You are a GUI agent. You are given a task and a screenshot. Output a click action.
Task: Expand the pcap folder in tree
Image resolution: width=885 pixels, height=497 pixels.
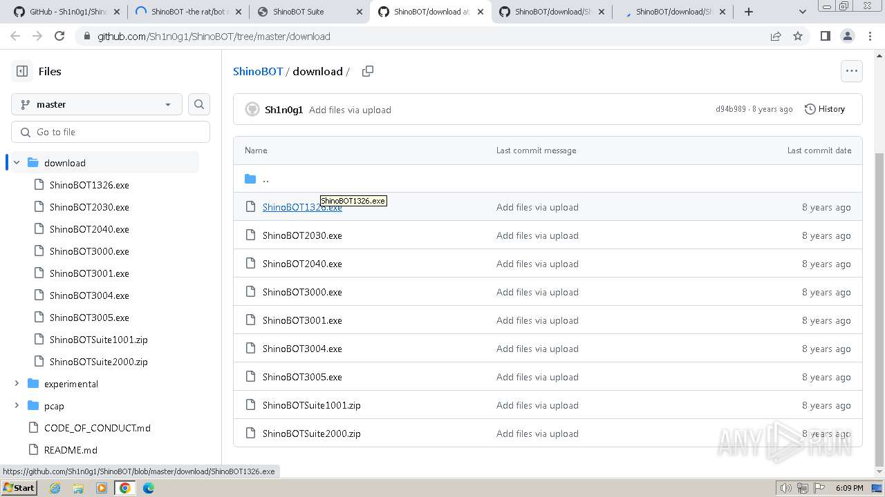pyautogui.click(x=17, y=406)
